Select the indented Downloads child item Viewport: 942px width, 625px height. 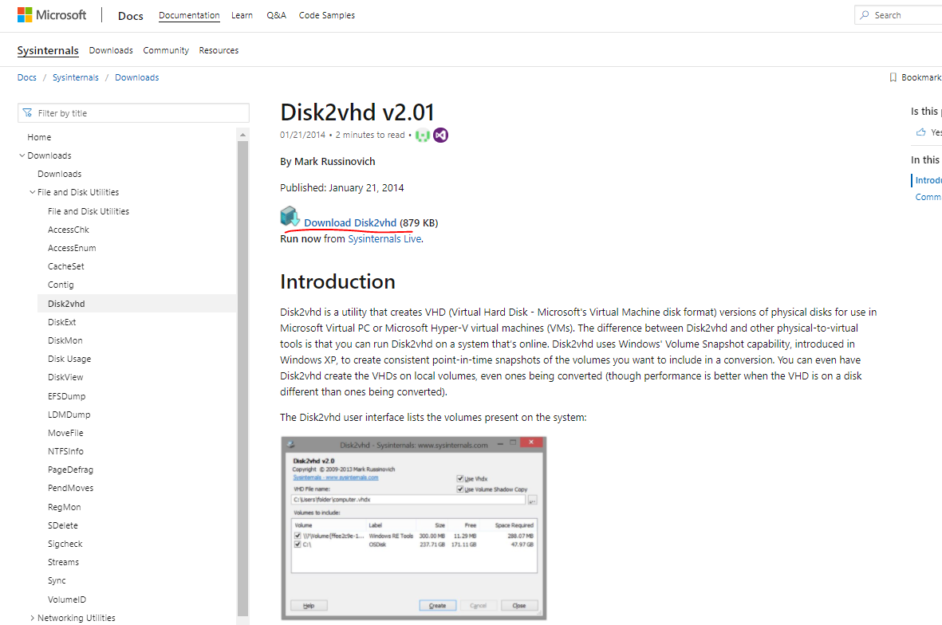[x=60, y=174]
